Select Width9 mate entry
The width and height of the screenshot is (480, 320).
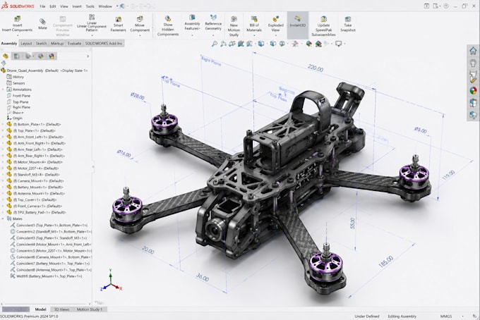point(47,276)
